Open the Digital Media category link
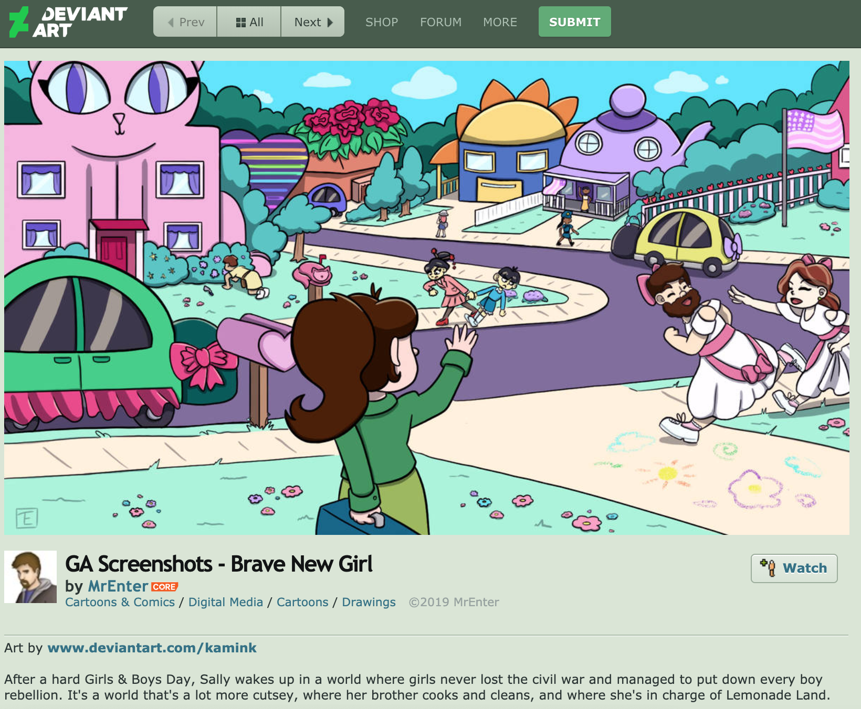 point(226,602)
